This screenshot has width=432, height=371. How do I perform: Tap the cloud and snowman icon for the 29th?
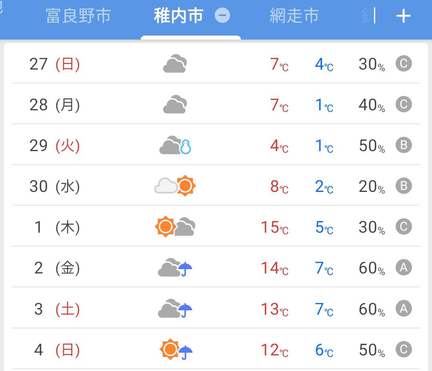175,145
